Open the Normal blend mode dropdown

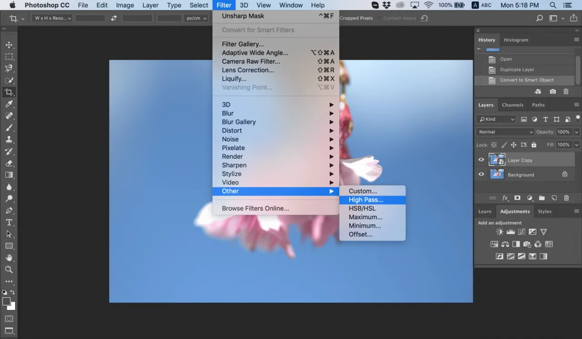coord(505,132)
